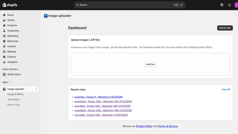Open the Sidekick assistant icon in top bar
The width and height of the screenshot is (238, 134).
pos(222,5)
